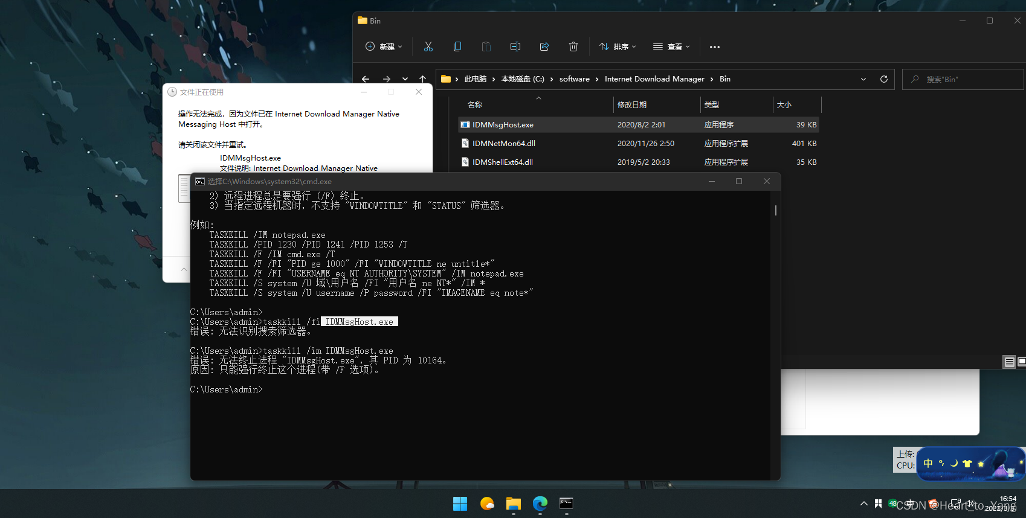Open the orange weather app taskbar icon
Screen dimensions: 1026x518
[487, 504]
